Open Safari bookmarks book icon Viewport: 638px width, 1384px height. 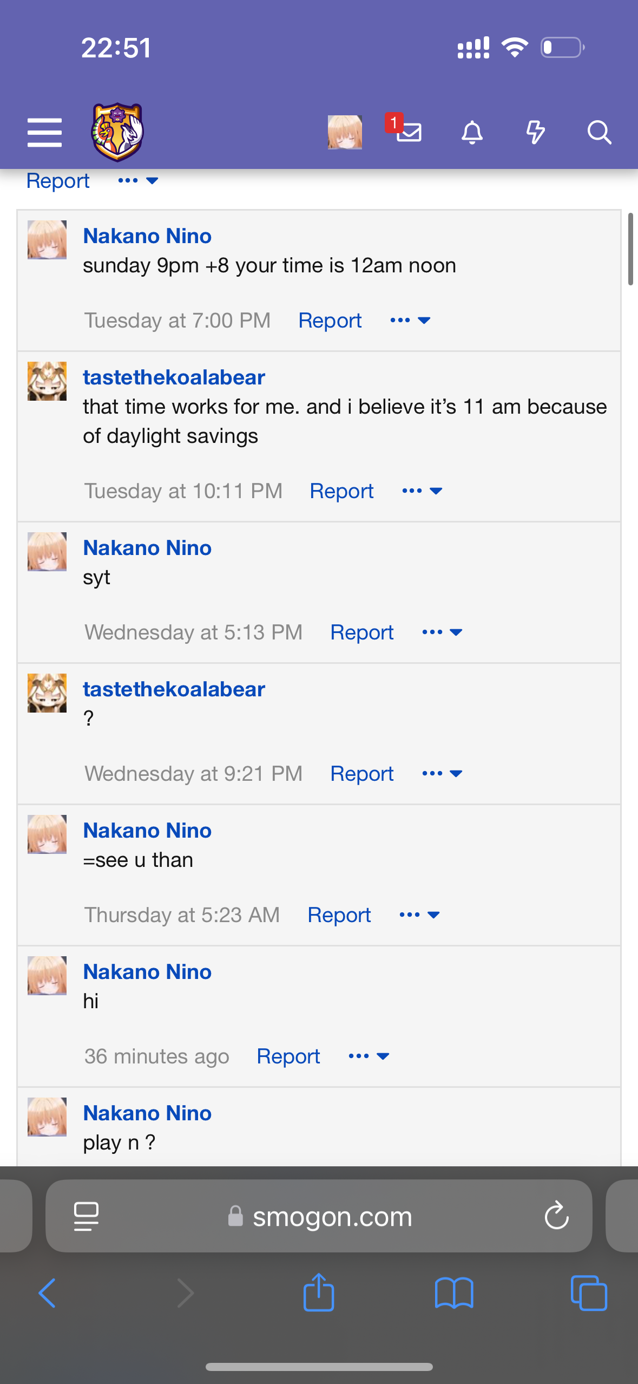coord(453,1293)
